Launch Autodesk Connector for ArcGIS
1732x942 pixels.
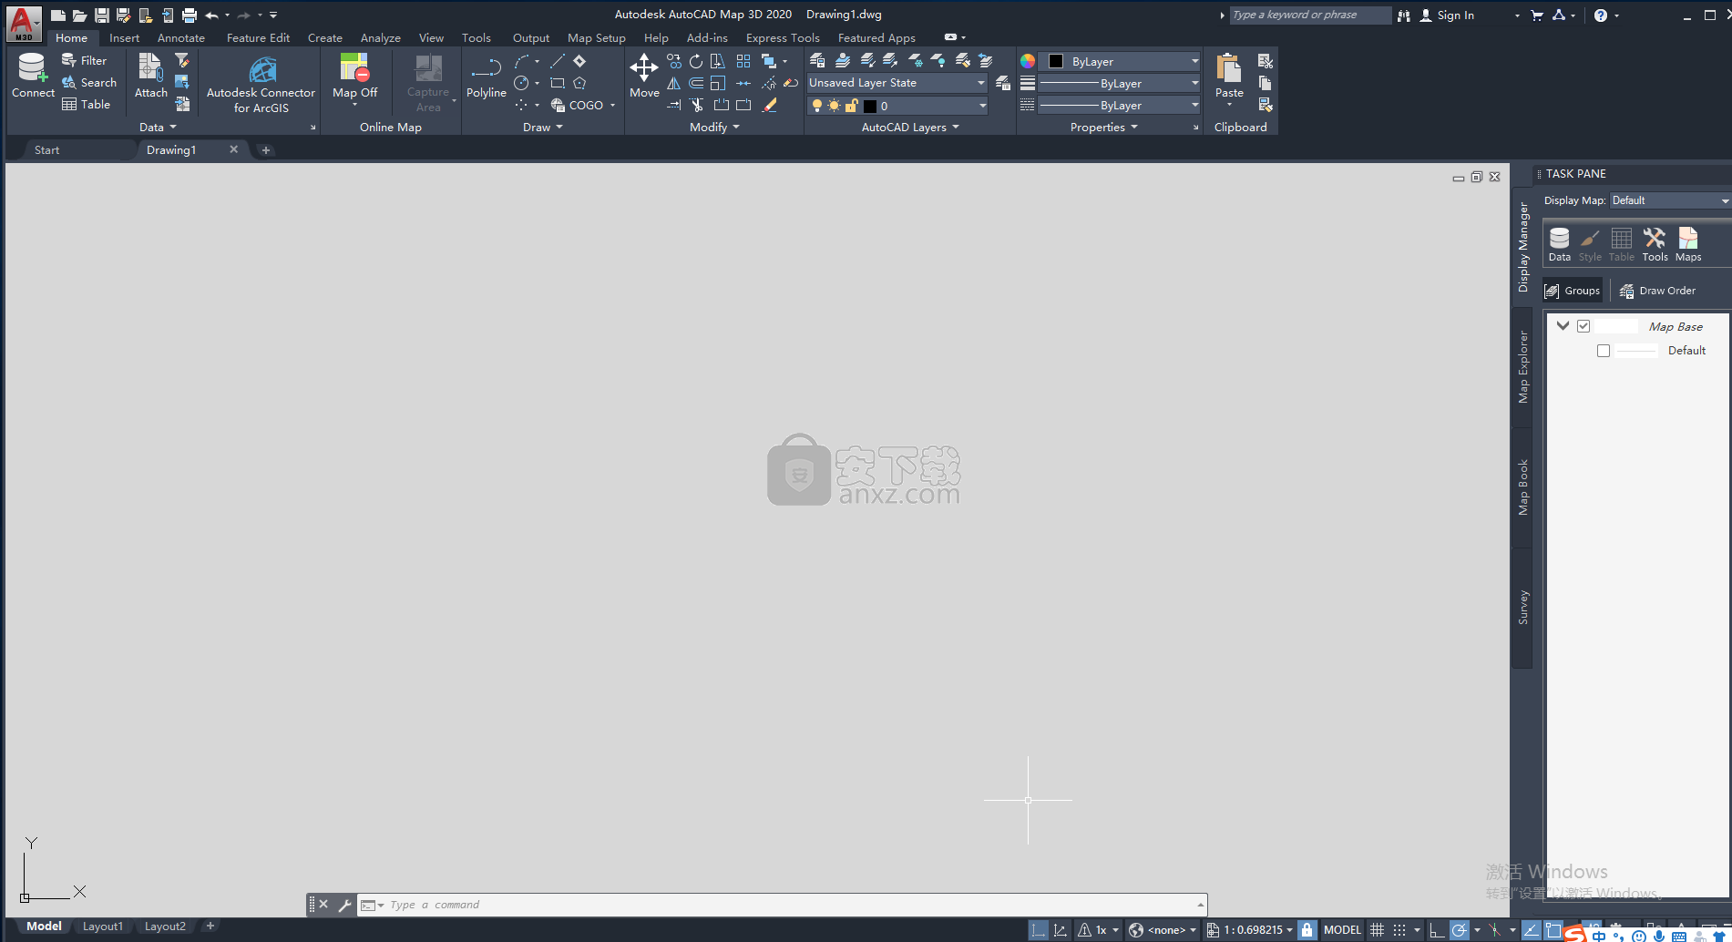261,85
